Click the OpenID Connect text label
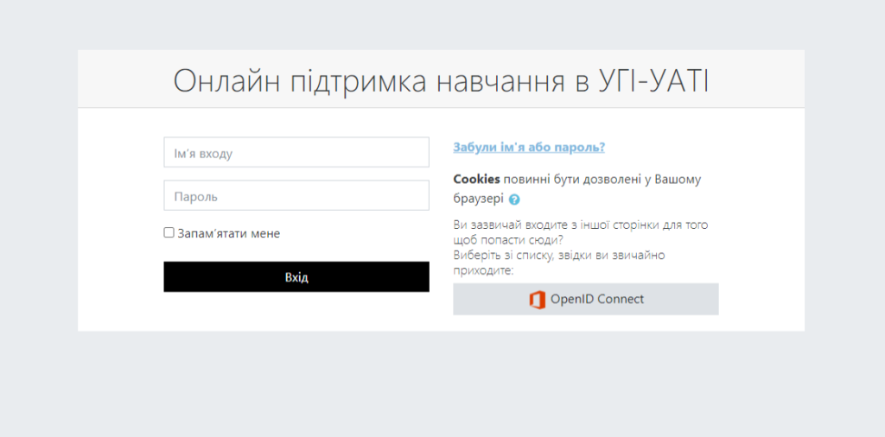885x437 pixels. click(596, 300)
